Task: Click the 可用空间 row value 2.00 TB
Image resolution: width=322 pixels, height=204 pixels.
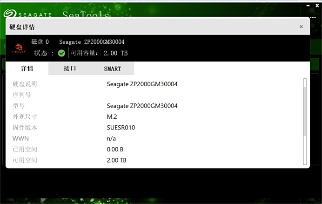Action: (116, 160)
